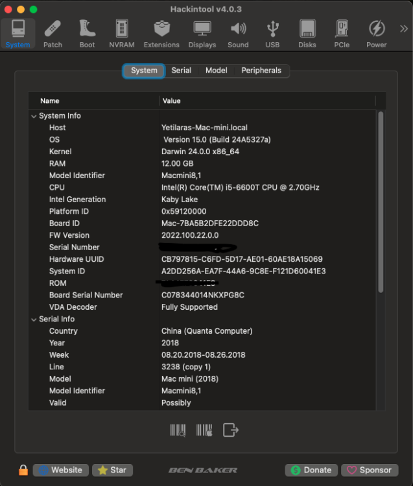Image resolution: width=413 pixels, height=486 pixels.
Task: Select FW Version 2022.100.22.0.0
Action: click(190, 235)
